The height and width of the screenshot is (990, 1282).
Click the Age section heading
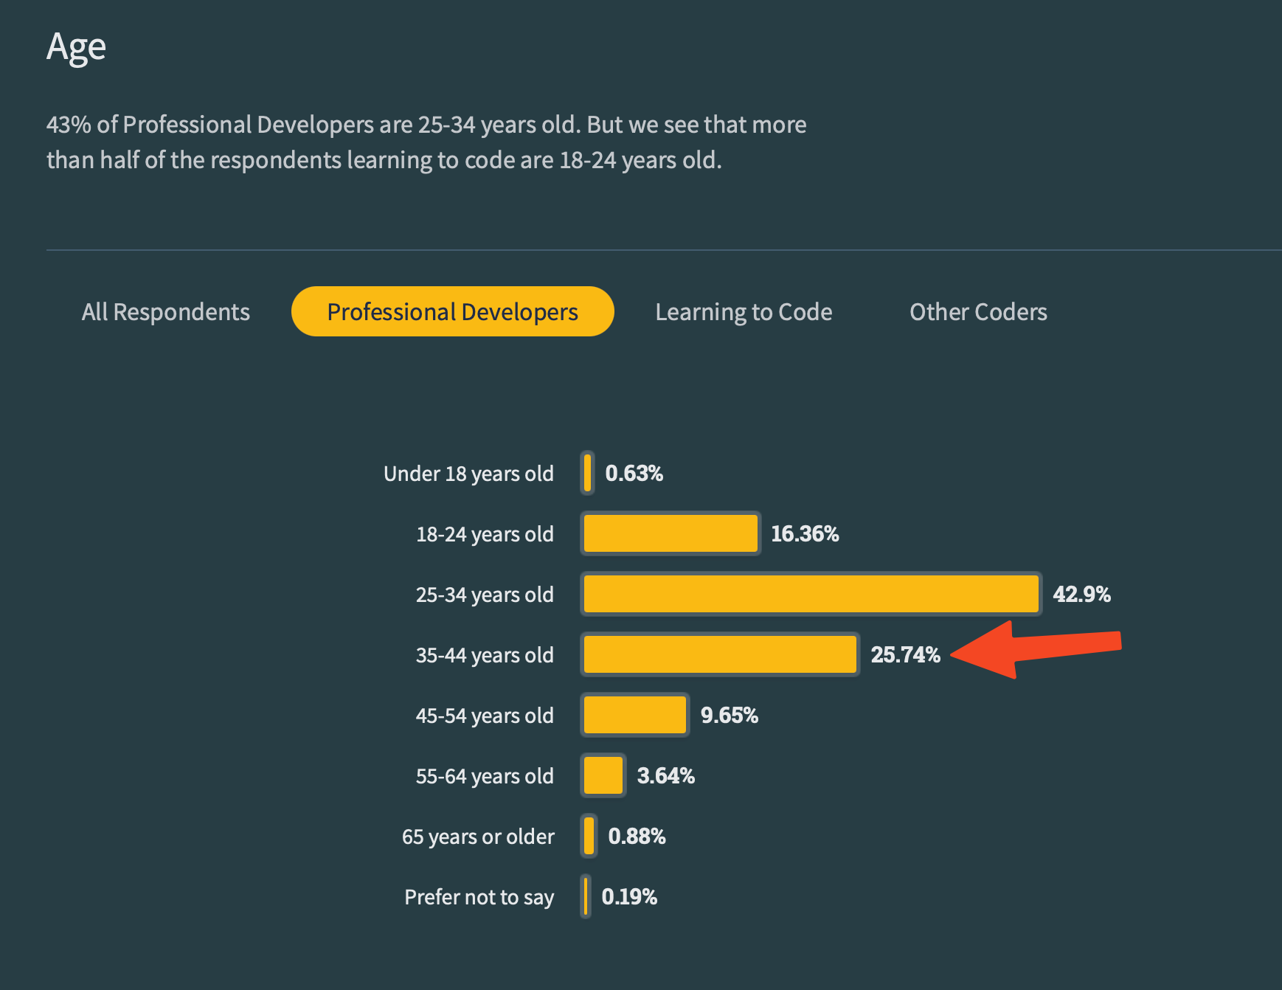77,47
